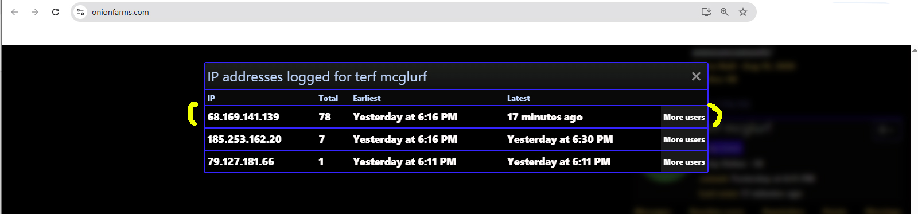Image resolution: width=918 pixels, height=214 pixels.
Task: Select the IP address 68.169.141.139
Action: point(243,117)
